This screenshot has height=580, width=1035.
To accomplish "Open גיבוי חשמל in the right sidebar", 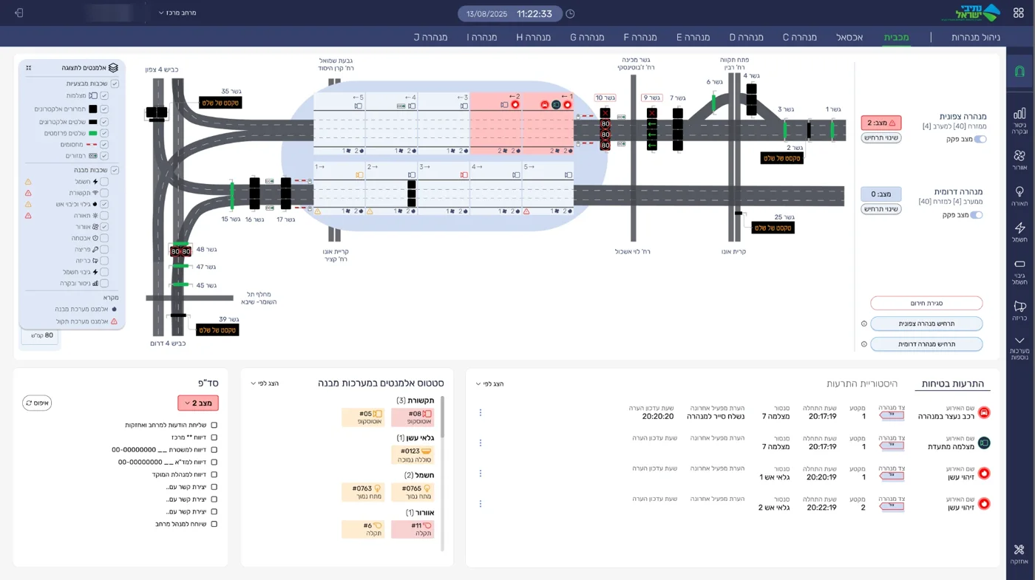I will click(x=1019, y=272).
